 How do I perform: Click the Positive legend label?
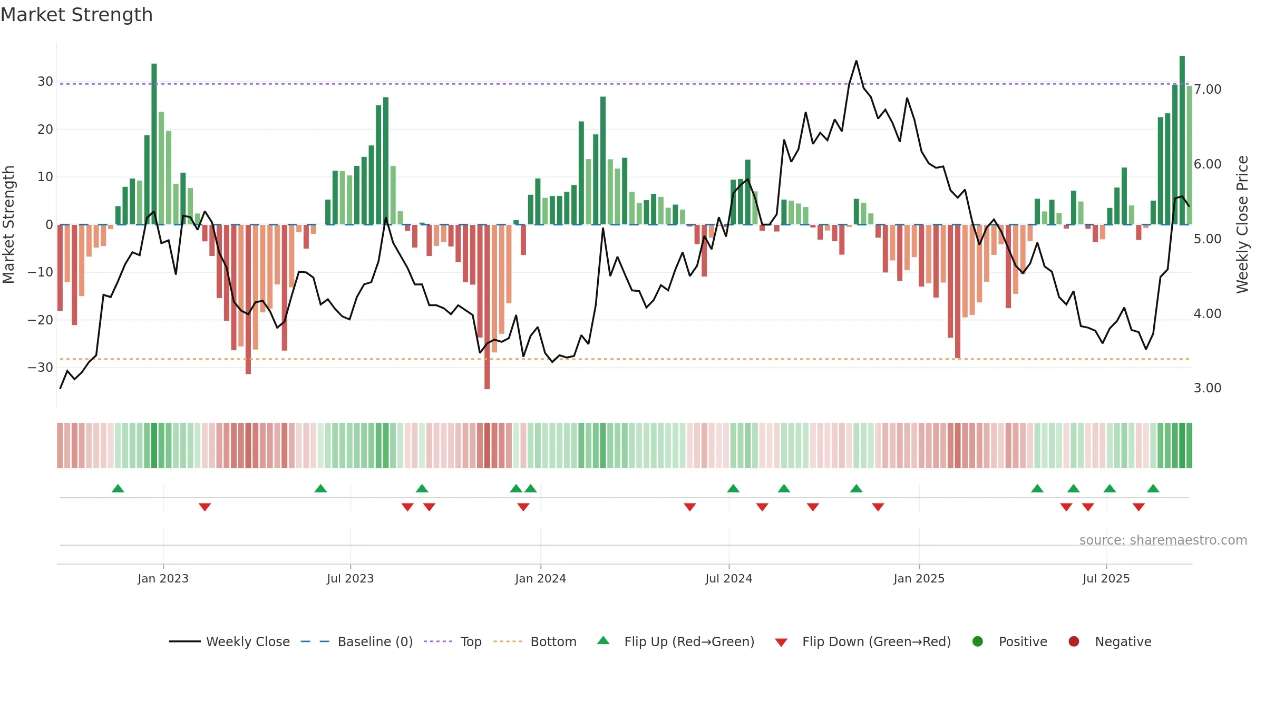click(1023, 641)
